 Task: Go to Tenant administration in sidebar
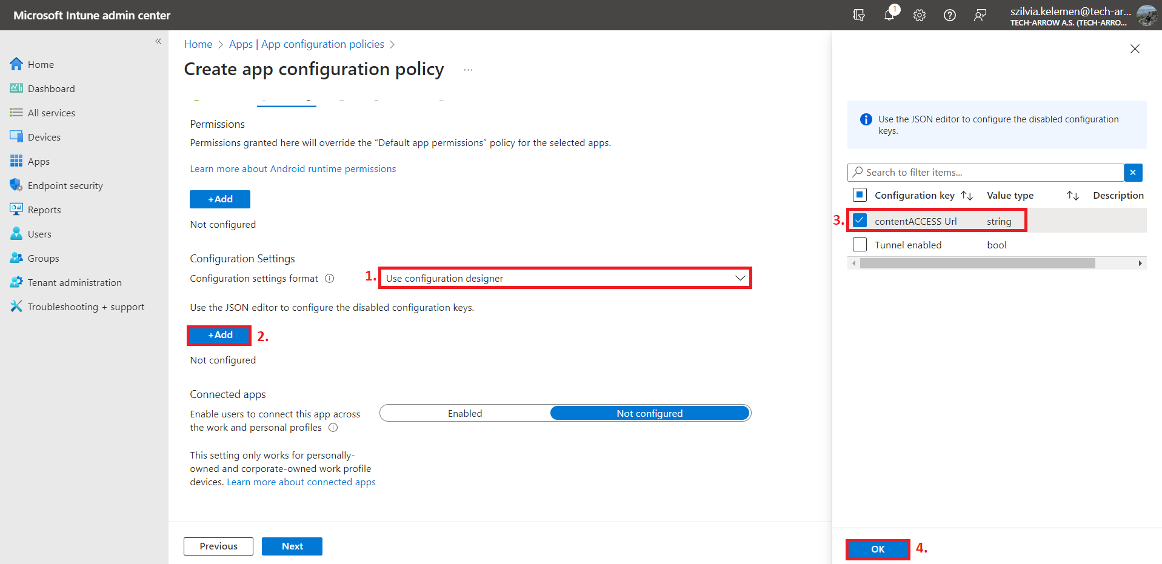coord(75,282)
